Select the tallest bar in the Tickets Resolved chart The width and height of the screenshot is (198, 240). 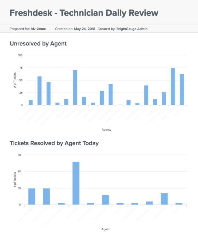76,183
